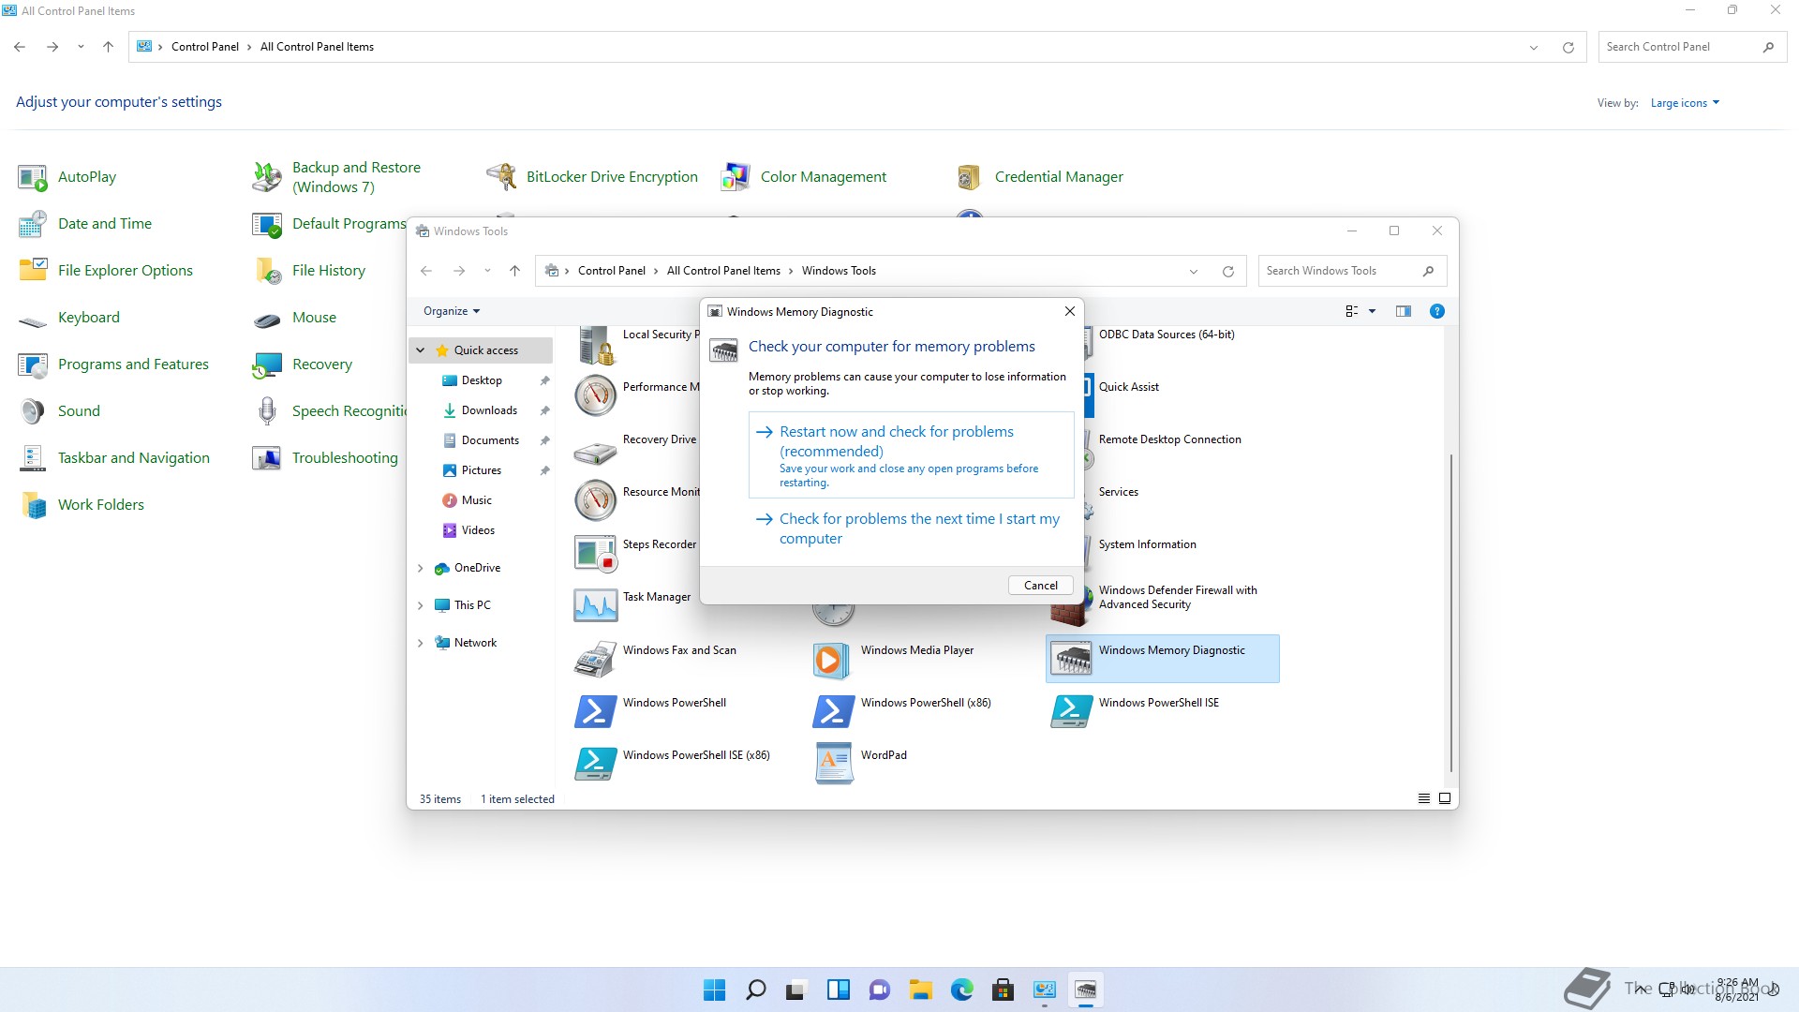Go up one level in Windows Tools
The image size is (1799, 1012).
coord(514,271)
